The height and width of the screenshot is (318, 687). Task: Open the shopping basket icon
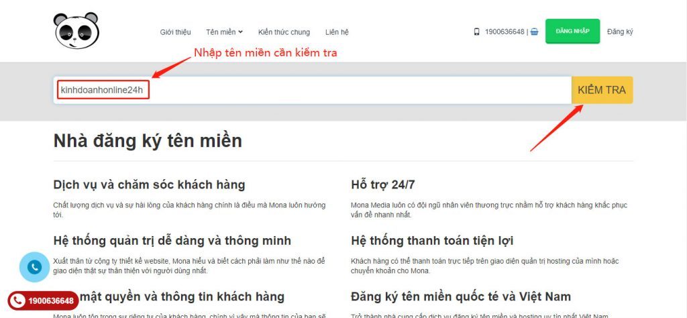click(x=534, y=32)
